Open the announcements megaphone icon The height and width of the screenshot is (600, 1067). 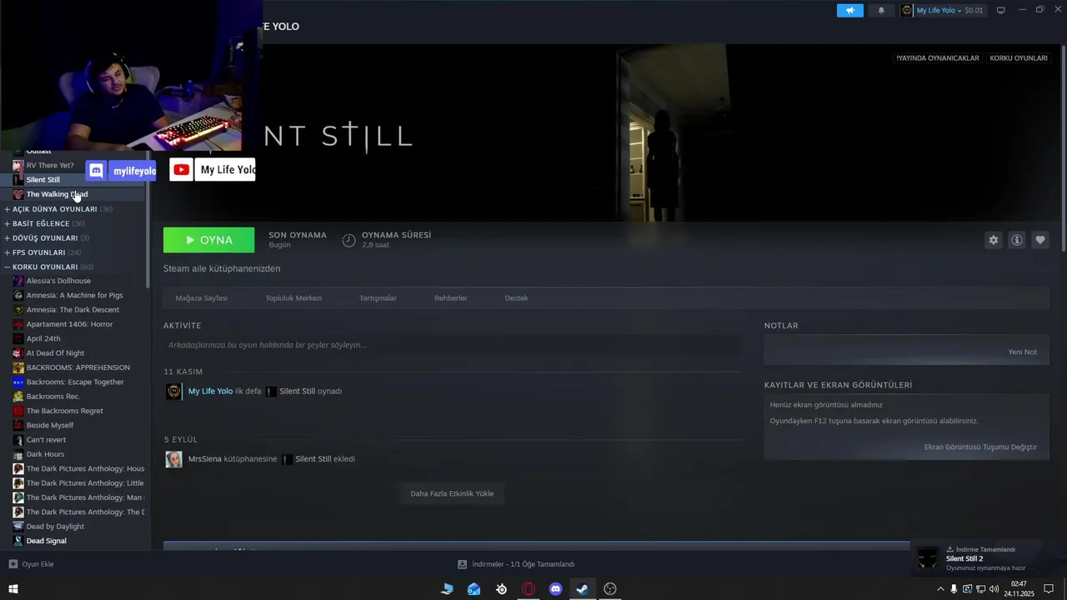pos(849,10)
